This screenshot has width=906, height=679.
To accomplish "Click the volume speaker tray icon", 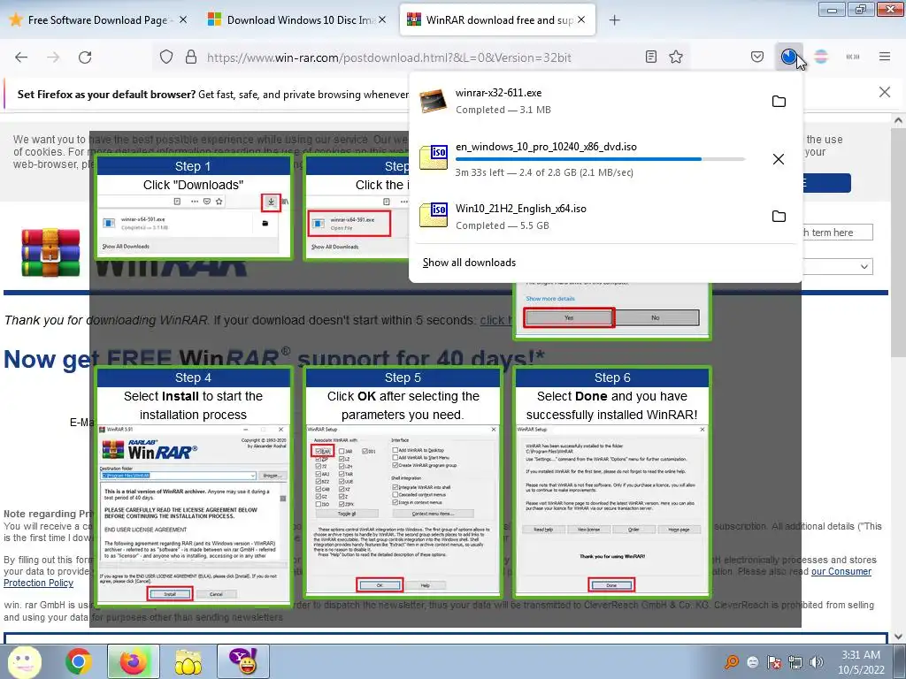I will [817, 662].
